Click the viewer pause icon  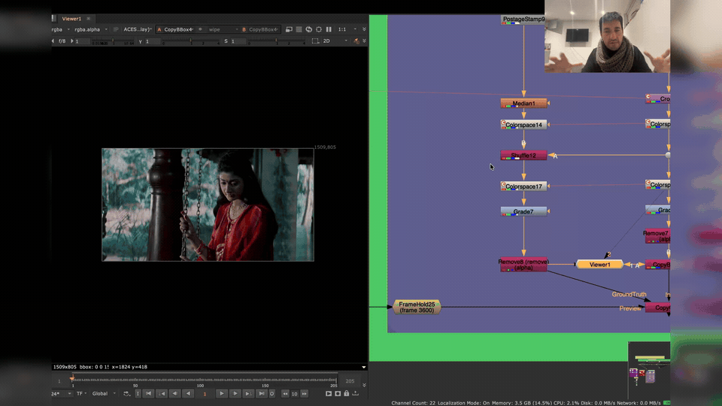point(329,29)
